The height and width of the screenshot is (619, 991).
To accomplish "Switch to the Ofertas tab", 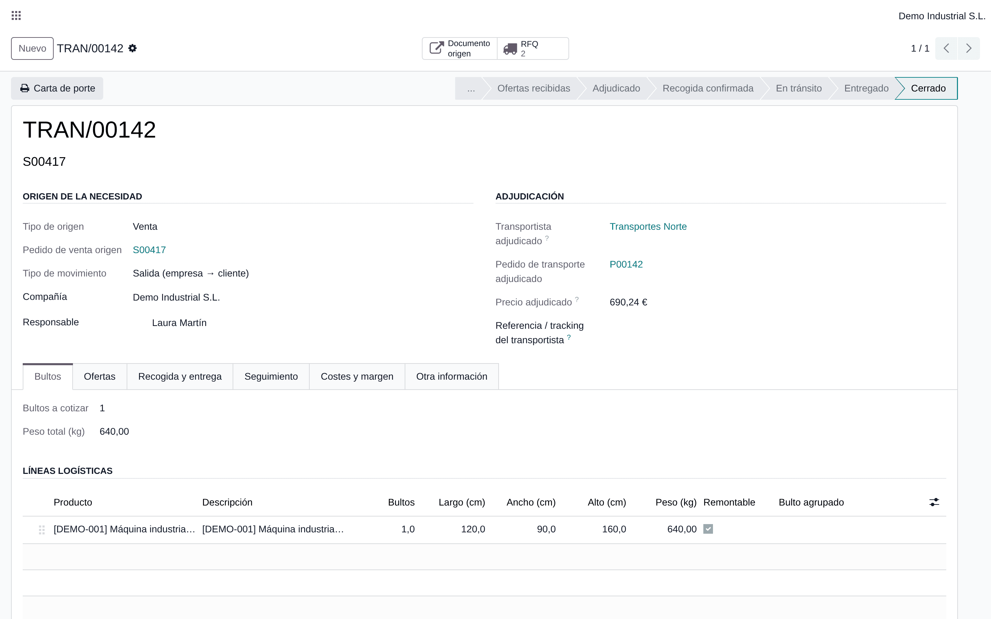I will point(99,376).
